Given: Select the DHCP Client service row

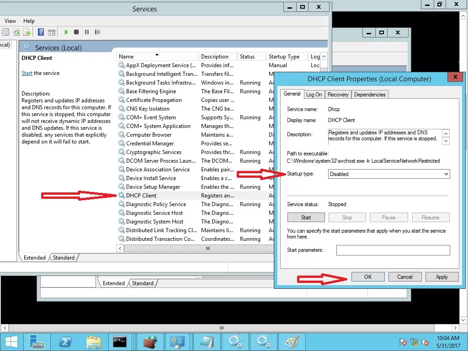Looking at the screenshot, I should (x=195, y=195).
